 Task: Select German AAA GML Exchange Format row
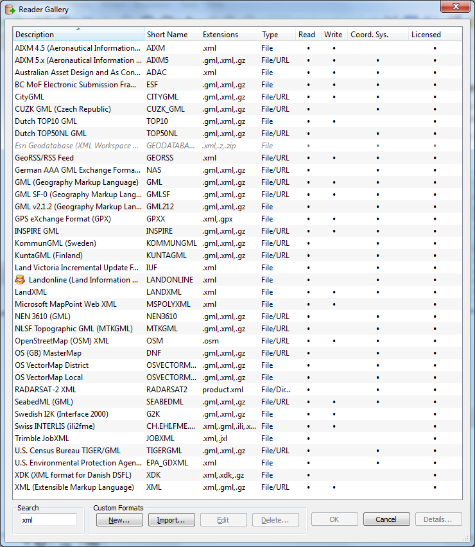tap(237, 170)
